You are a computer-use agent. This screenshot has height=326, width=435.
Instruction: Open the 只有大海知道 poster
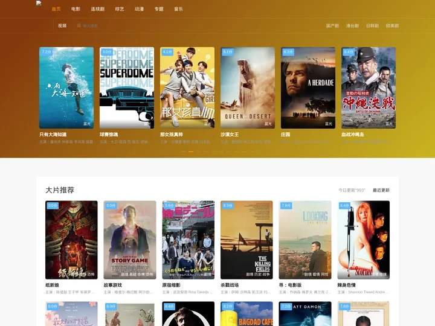[x=66, y=88]
